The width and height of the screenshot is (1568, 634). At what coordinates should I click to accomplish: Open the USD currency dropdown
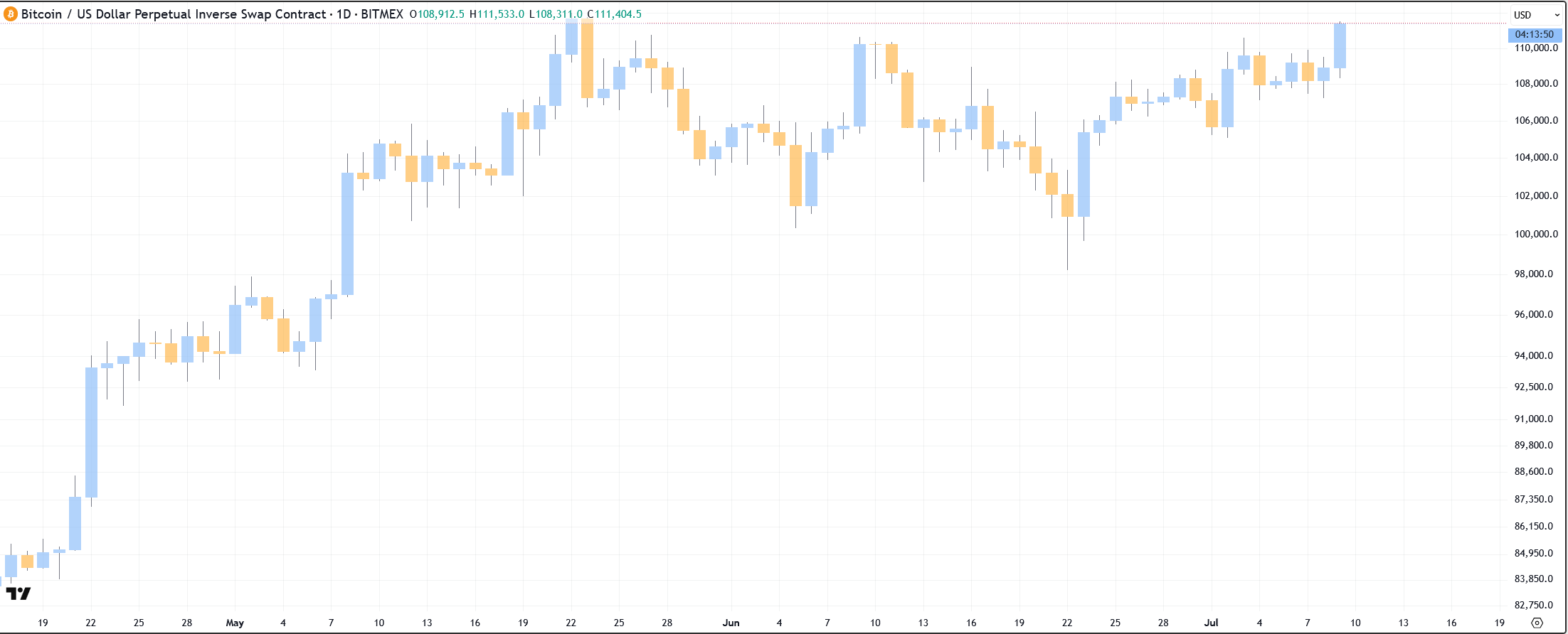[x=1536, y=15]
